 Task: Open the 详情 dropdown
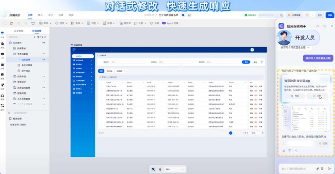pyautogui.click(x=109, y=23)
